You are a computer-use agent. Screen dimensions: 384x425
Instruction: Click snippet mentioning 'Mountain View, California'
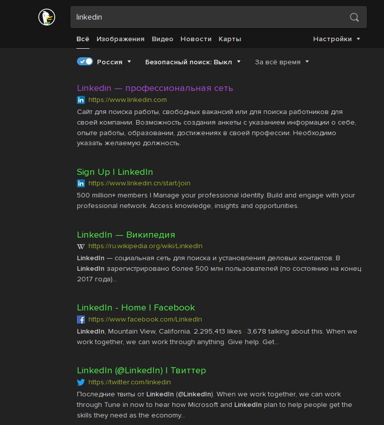tap(217, 337)
